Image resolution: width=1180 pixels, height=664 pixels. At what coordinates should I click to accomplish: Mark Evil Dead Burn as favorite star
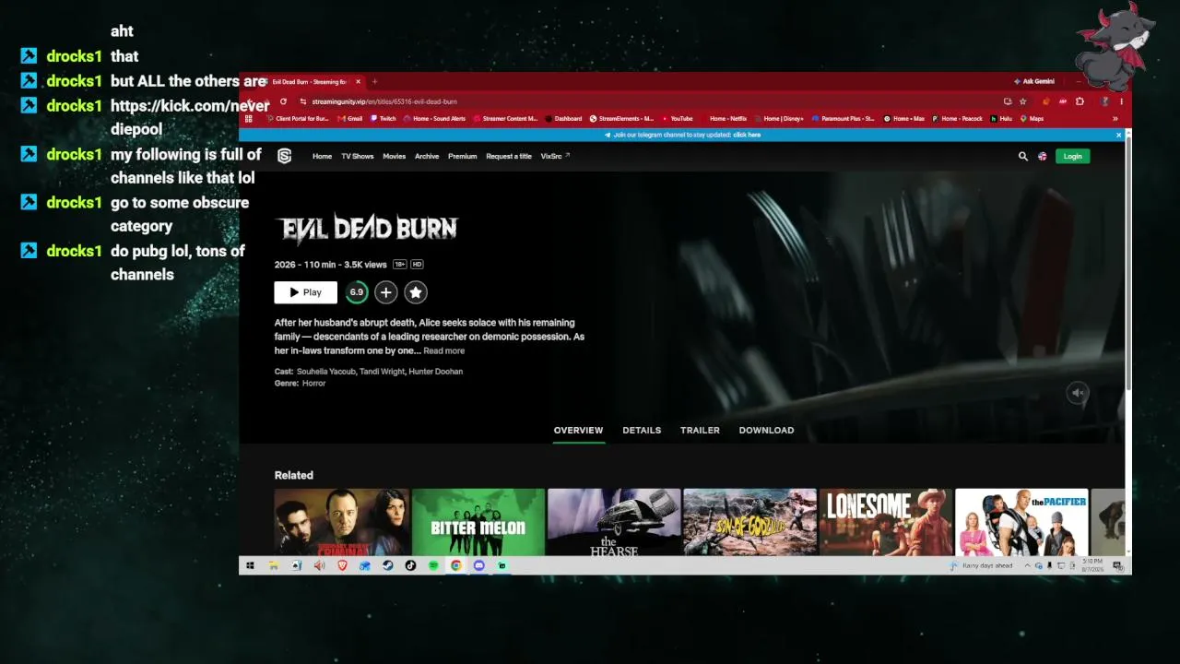[x=416, y=292]
